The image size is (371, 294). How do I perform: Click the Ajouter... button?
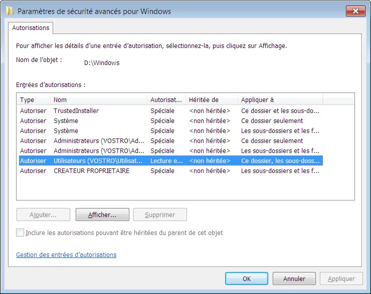pos(43,214)
